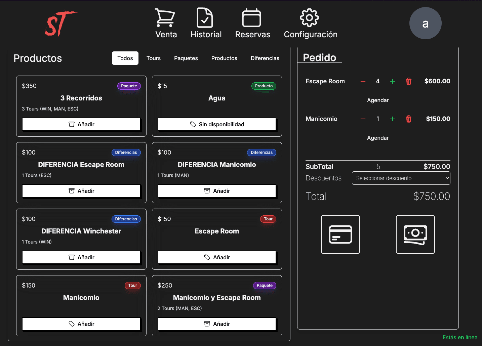482x346 pixels.
Task: Click Agendar under Escape Room
Action: click(x=378, y=100)
